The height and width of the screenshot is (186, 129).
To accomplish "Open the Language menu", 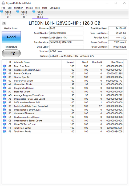I will (x=55, y=8).
